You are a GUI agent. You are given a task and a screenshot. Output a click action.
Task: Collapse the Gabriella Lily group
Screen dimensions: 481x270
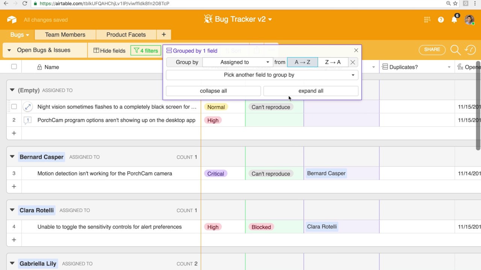click(x=12, y=264)
